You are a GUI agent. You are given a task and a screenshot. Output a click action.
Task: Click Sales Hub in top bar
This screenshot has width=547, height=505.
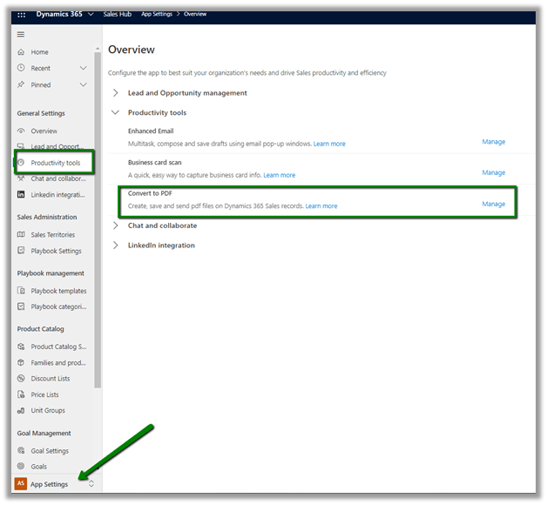pyautogui.click(x=118, y=14)
